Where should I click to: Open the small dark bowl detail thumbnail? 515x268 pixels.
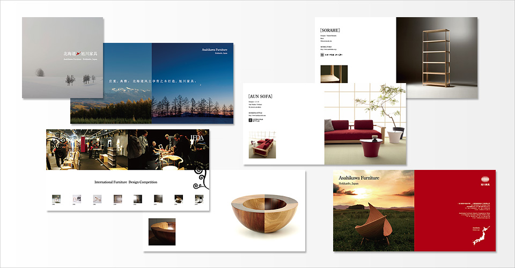coord(162,232)
